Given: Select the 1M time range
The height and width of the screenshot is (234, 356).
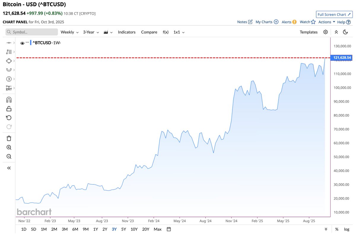Looking at the screenshot, I should click(x=44, y=229).
